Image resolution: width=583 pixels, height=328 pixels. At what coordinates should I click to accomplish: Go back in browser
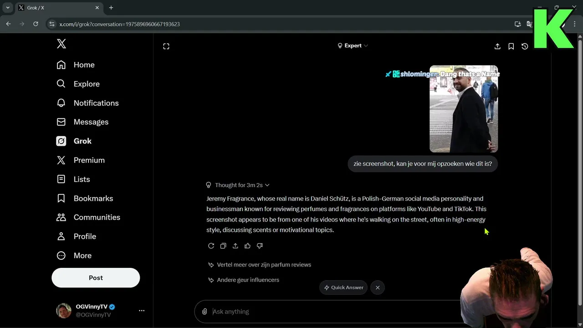8,24
